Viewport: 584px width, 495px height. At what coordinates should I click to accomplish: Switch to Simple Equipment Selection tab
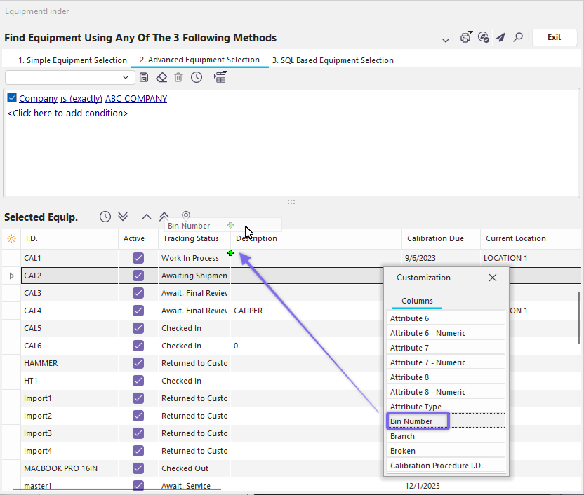(x=72, y=60)
